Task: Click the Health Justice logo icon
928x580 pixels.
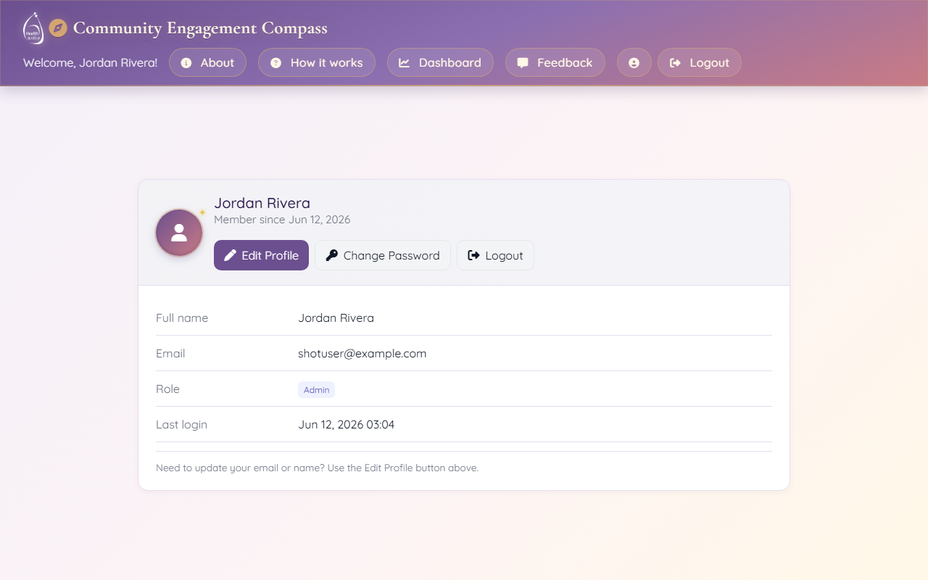Action: 33,28
